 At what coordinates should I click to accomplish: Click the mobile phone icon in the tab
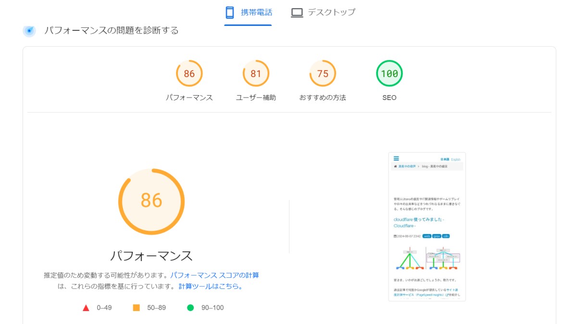(x=230, y=12)
